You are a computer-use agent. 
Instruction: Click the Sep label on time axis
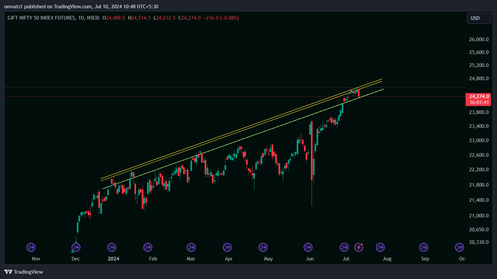pos(425,259)
